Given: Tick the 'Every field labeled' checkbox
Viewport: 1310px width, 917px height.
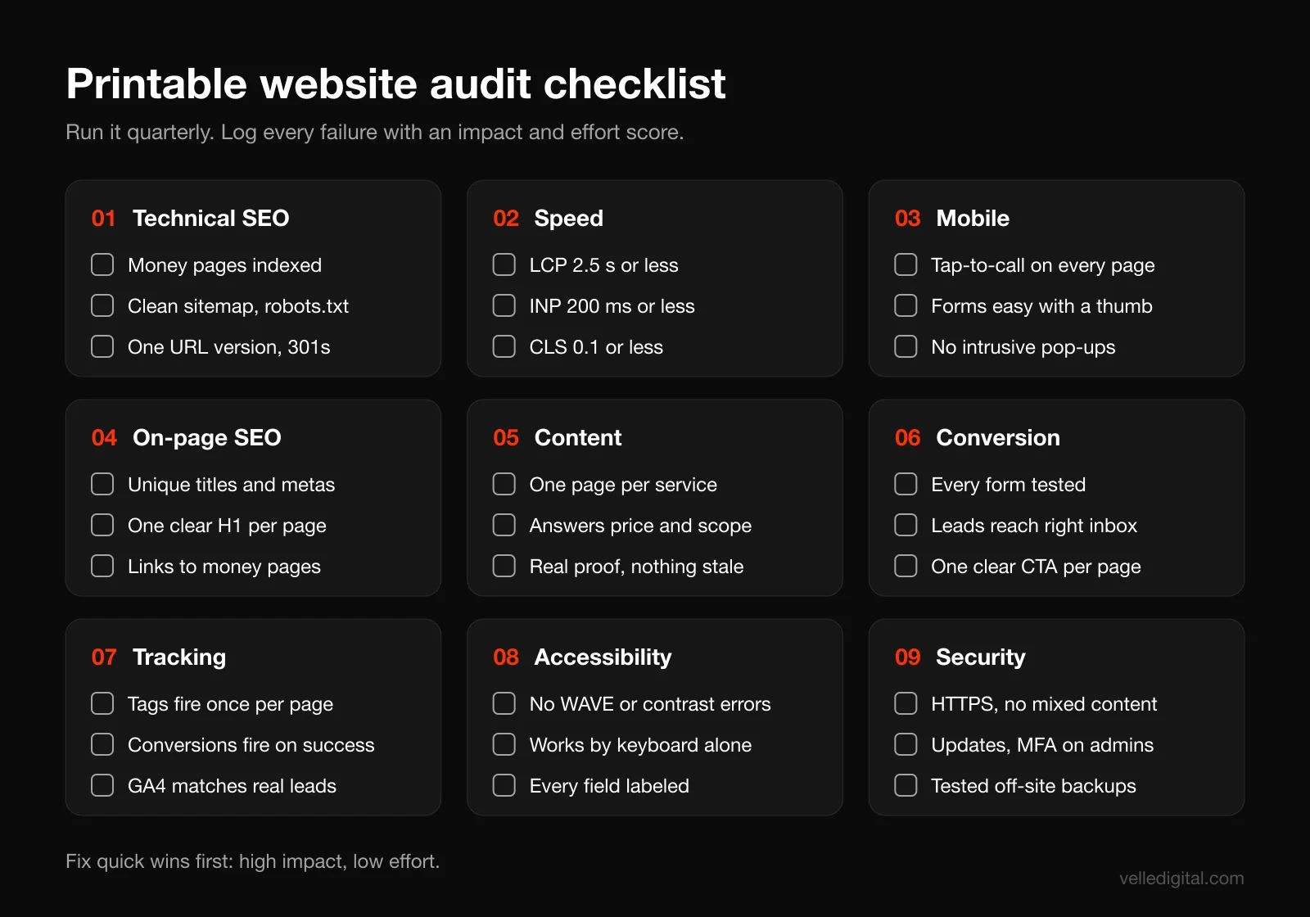Looking at the screenshot, I should tap(504, 785).
